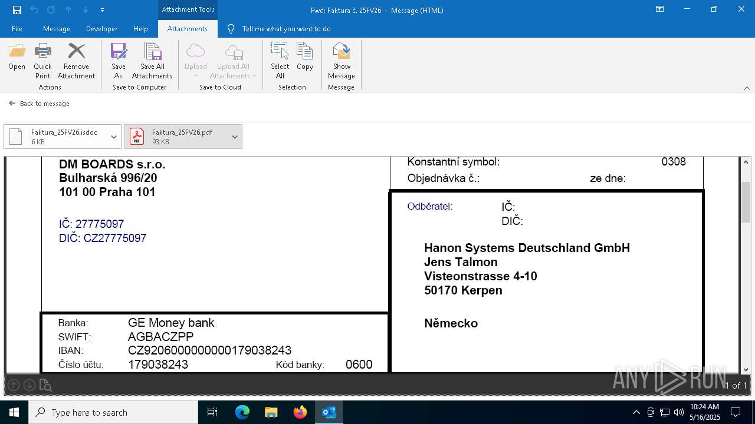
Task: Click the bank code 0600
Action: [359, 365]
